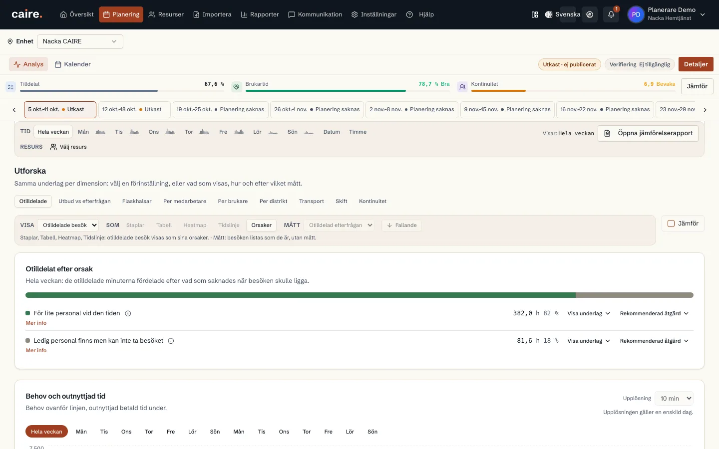Switch to the Kalender tab

pos(73,64)
